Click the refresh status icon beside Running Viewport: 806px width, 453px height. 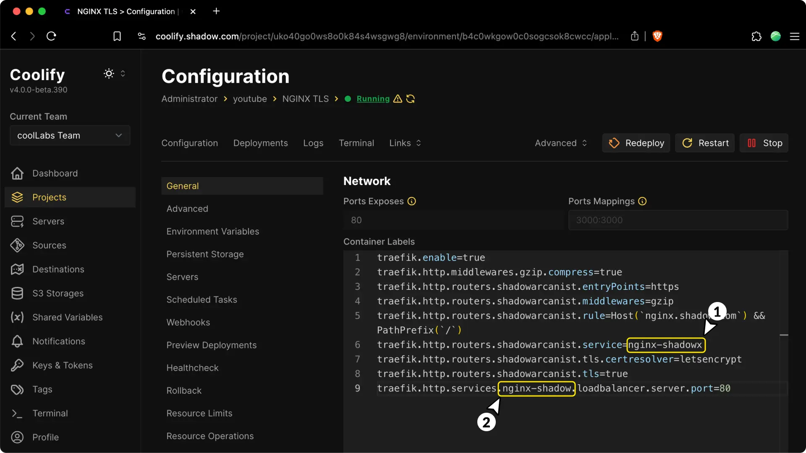point(411,99)
